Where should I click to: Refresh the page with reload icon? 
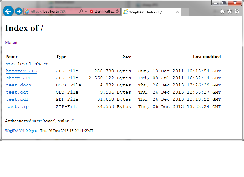tap(117, 12)
